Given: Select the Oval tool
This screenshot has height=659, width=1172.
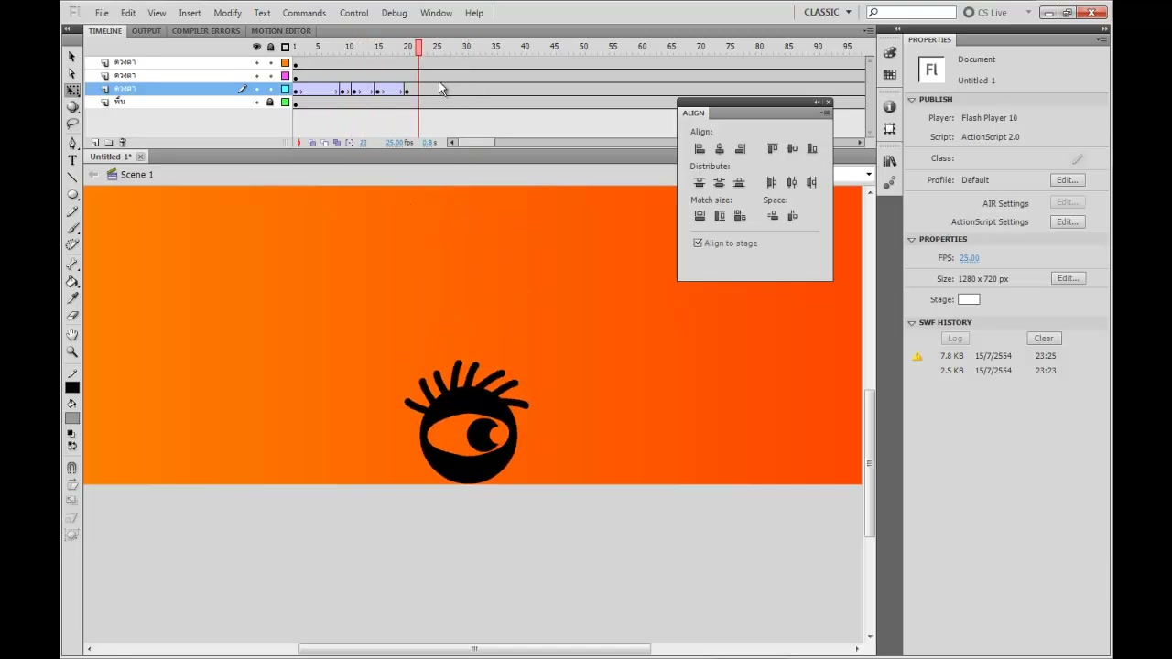Looking at the screenshot, I should [72, 194].
